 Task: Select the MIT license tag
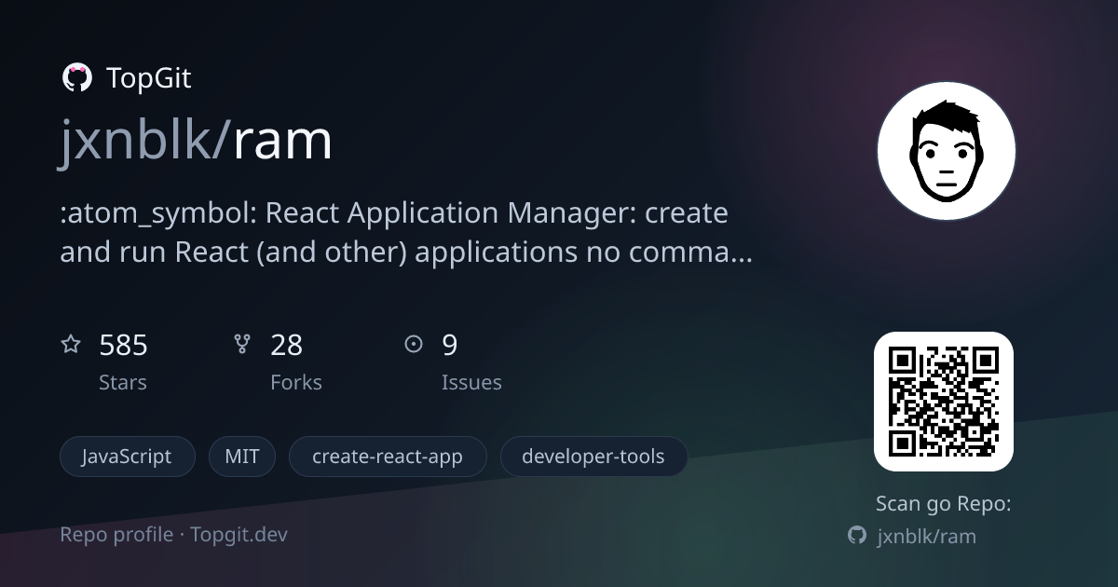click(x=242, y=457)
